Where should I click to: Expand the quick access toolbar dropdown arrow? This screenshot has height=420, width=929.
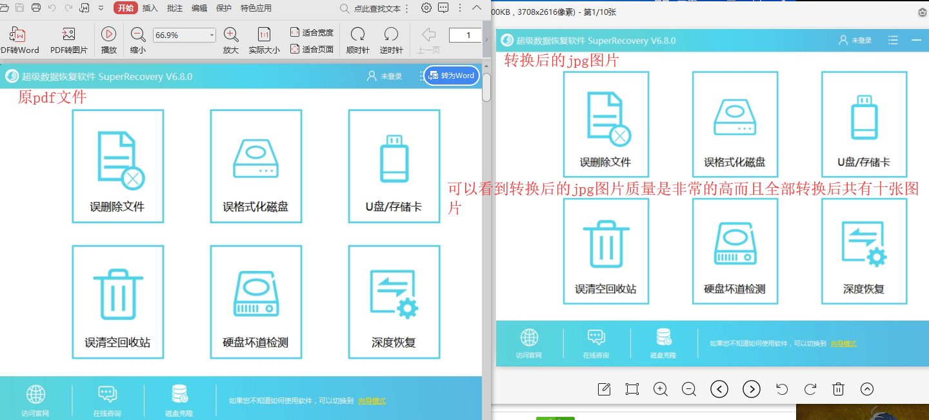tap(101, 8)
